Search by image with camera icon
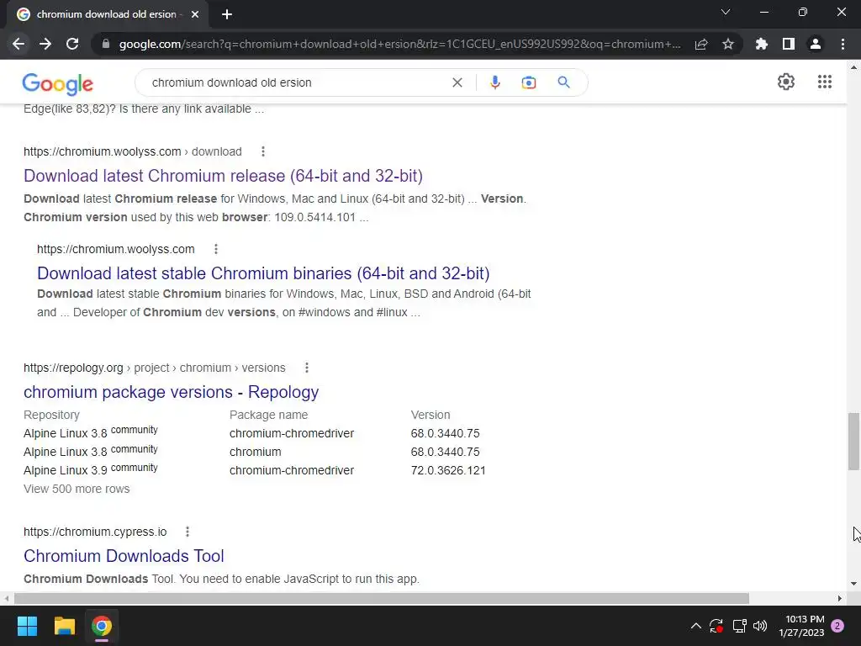 click(529, 82)
